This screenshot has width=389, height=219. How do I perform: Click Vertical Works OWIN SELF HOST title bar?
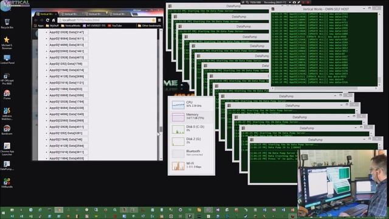click(326, 9)
